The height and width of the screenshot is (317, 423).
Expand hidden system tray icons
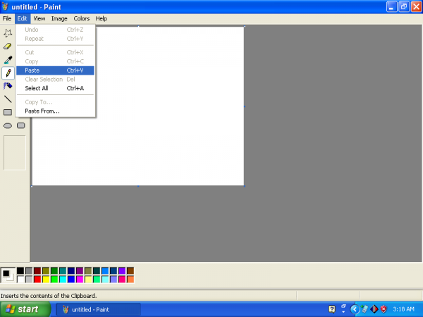click(355, 309)
